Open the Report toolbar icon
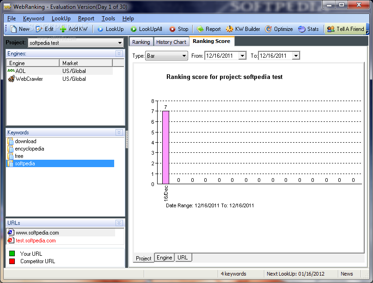Image resolution: width=373 pixels, height=283 pixels. pos(200,29)
